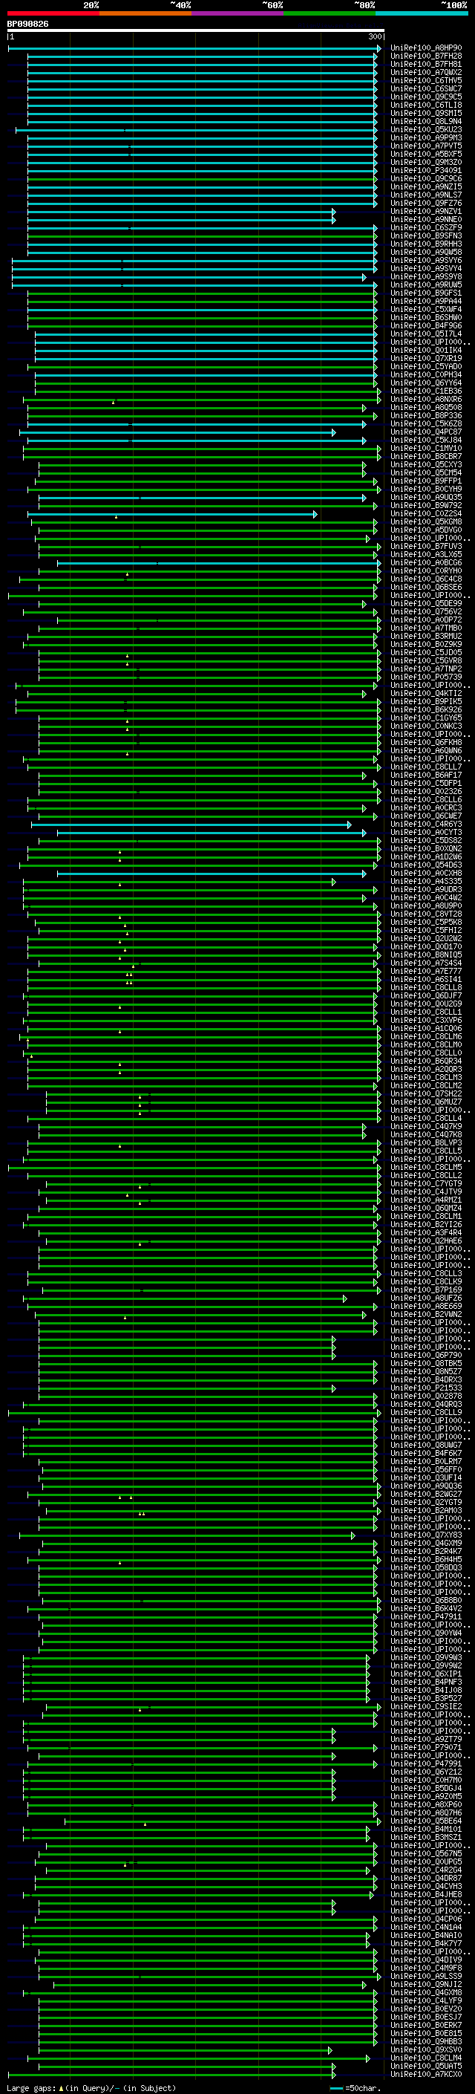Viewport: 475px width, 2094px height.
Task: Click label UniRef100_A7E777
Action: (x=426, y=972)
